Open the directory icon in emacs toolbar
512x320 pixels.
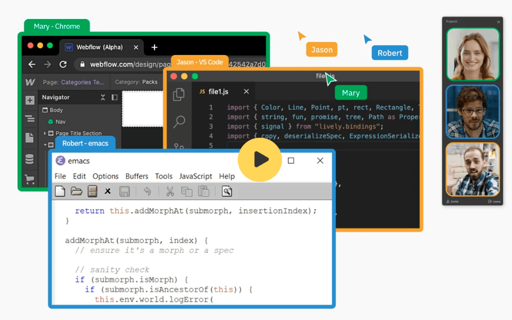(x=92, y=191)
